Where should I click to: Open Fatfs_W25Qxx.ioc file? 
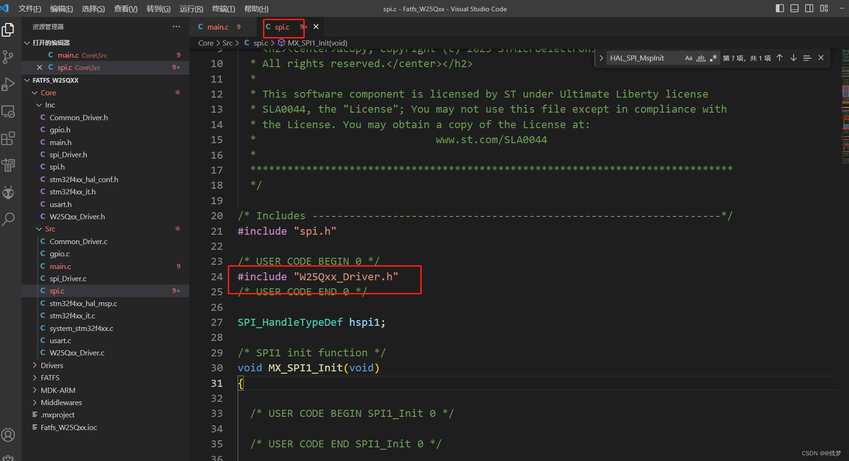[106, 427]
